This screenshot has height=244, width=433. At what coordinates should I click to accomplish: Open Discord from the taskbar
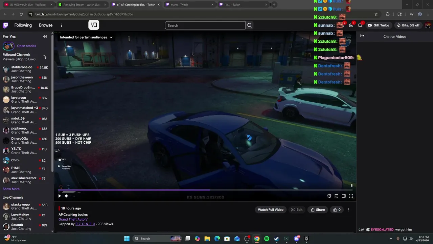(x=297, y=239)
